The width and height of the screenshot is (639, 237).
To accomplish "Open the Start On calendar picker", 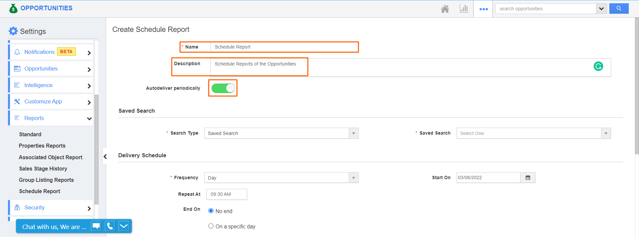I will pos(528,178).
